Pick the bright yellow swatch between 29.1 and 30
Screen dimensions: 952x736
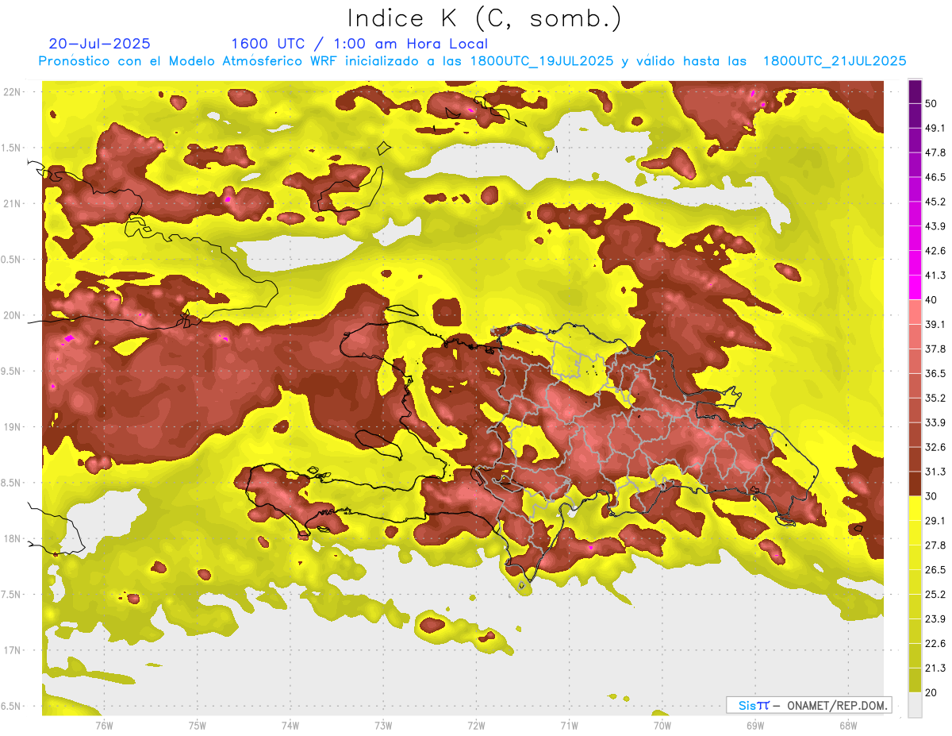tap(915, 508)
